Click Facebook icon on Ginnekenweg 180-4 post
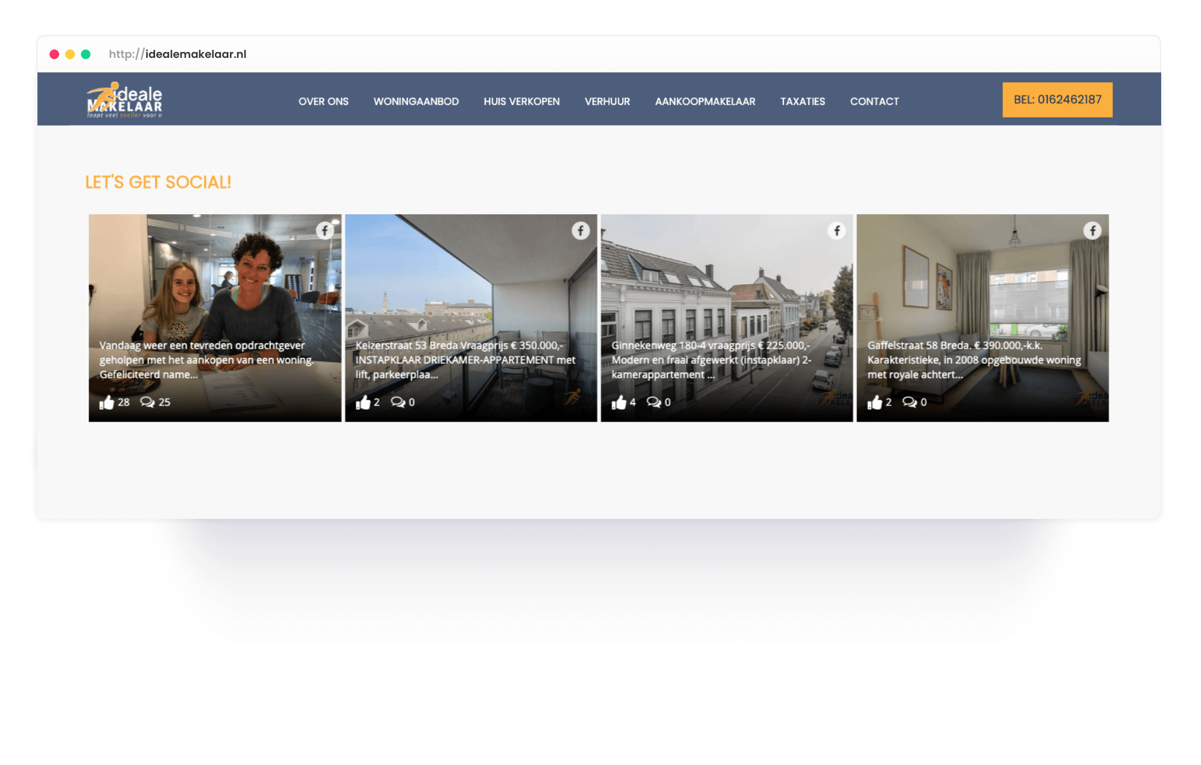This screenshot has width=1201, height=765. tap(836, 230)
